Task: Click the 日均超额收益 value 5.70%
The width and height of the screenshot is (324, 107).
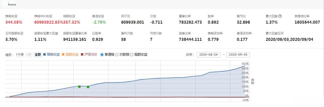Action: (x=11, y=39)
